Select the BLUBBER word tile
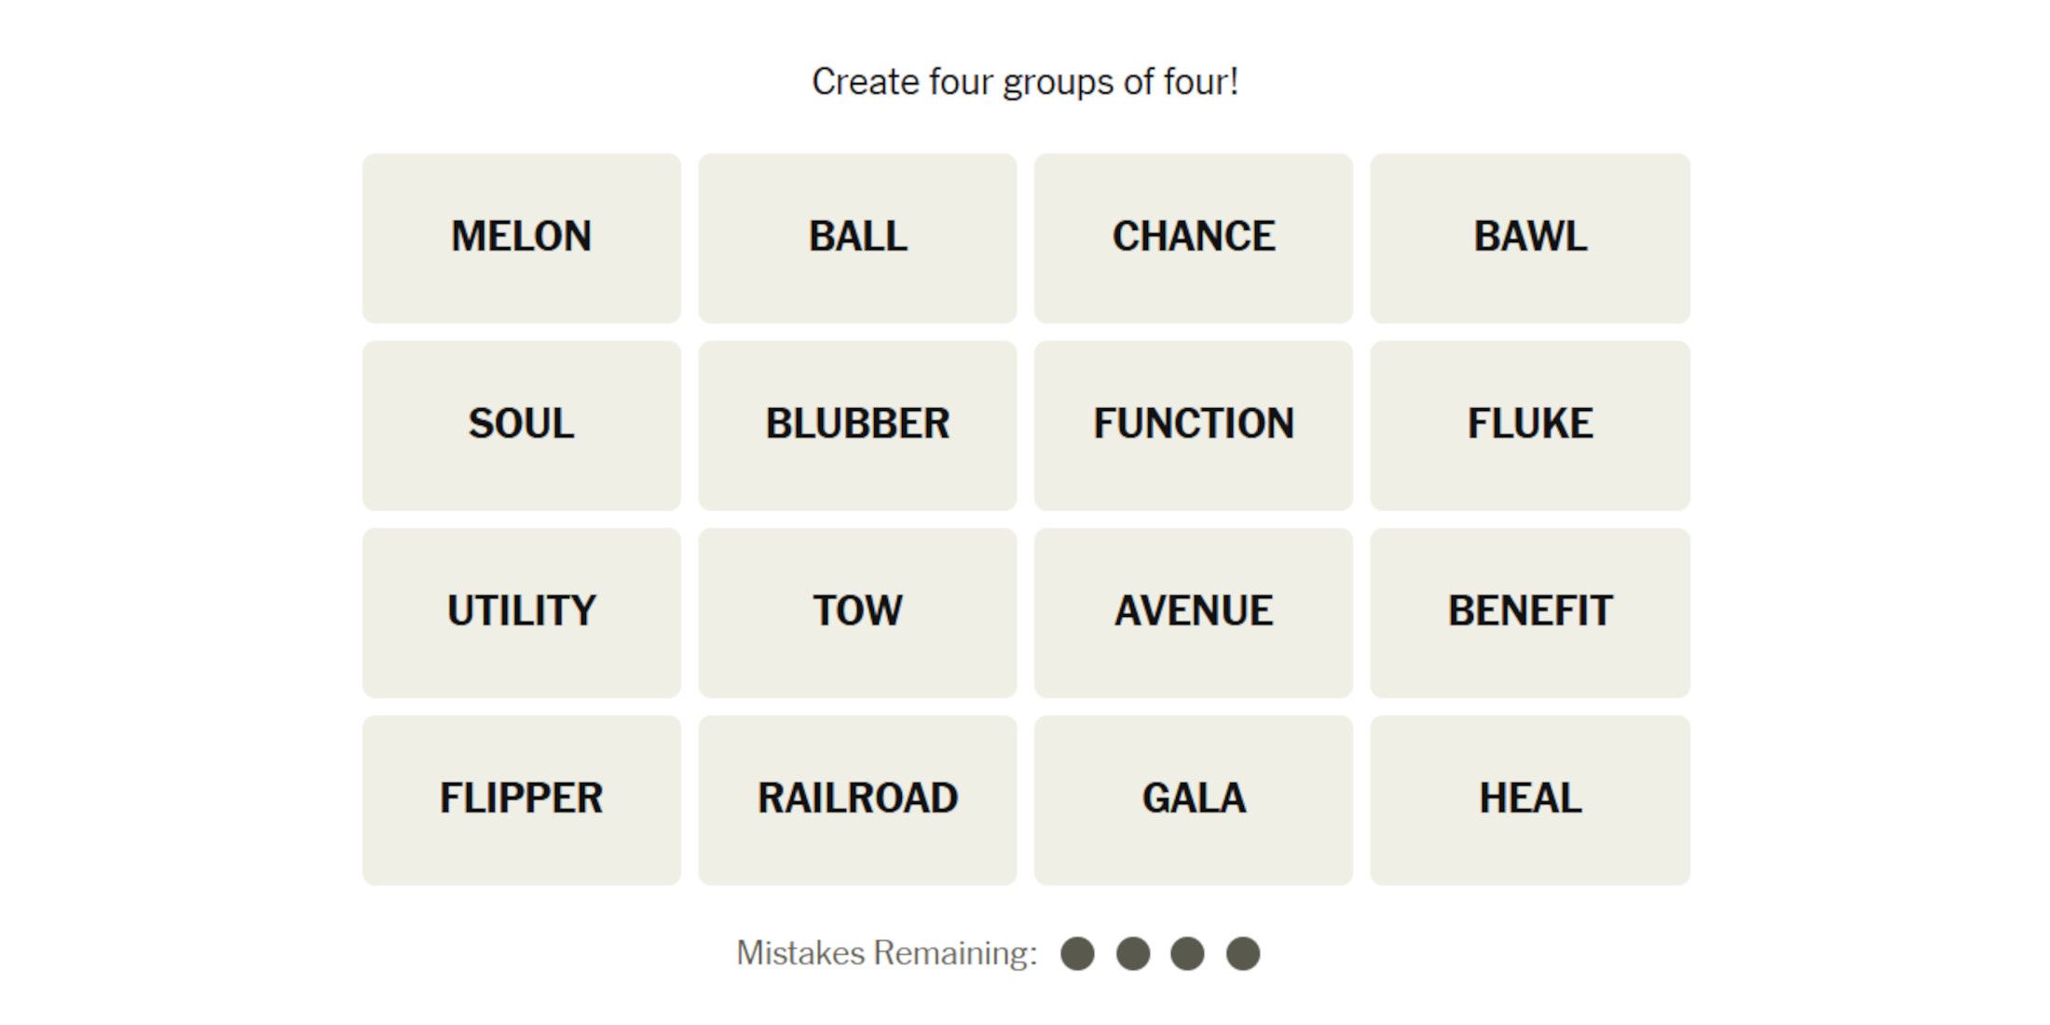The image size is (2050, 1025). point(857,425)
